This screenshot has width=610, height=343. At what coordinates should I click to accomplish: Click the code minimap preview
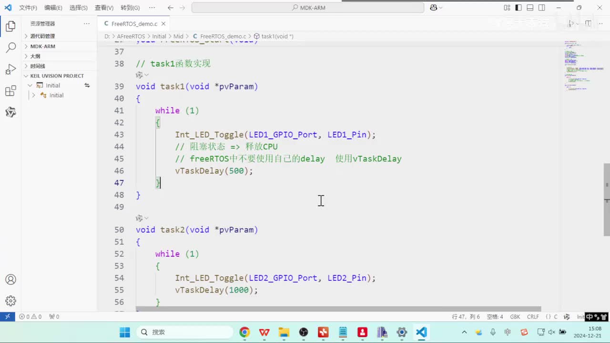584,67
